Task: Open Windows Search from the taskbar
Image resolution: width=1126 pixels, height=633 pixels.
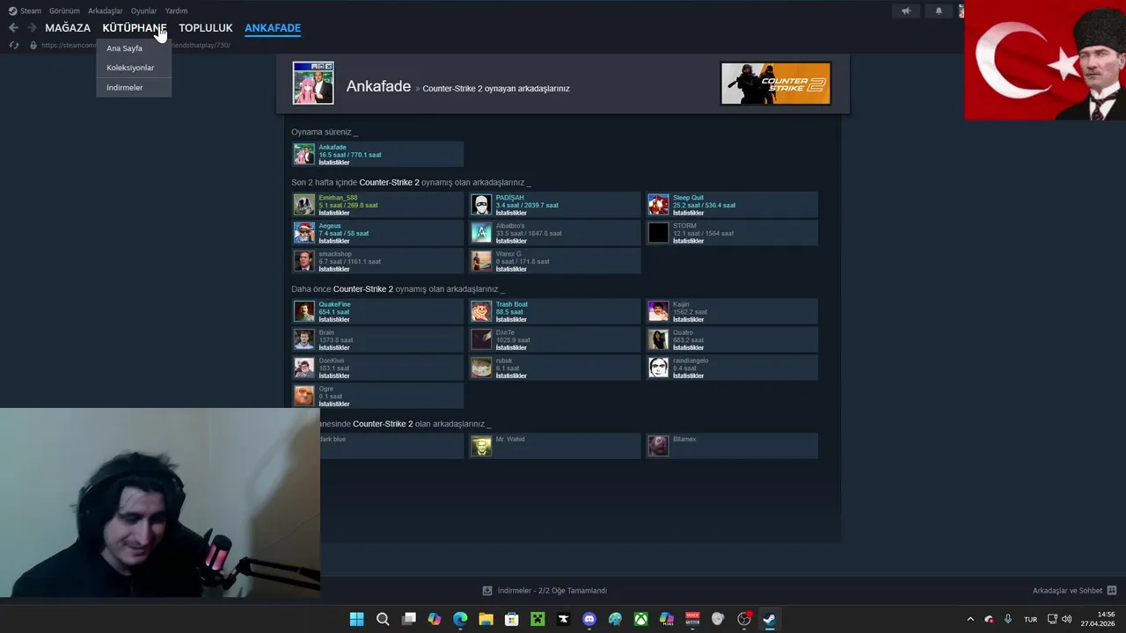Action: (x=383, y=619)
